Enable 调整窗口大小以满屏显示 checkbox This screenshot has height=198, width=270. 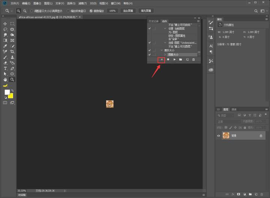coord(31,11)
